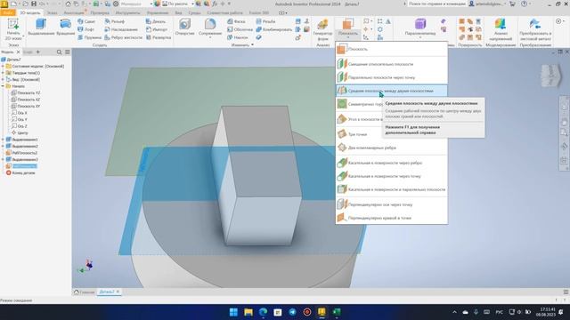Select the Hole (Отверстие) tool
570x320 pixels.
click(184, 28)
